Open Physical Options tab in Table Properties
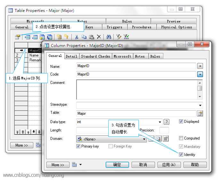This screenshot has width=219, height=181. (x=176, y=27)
